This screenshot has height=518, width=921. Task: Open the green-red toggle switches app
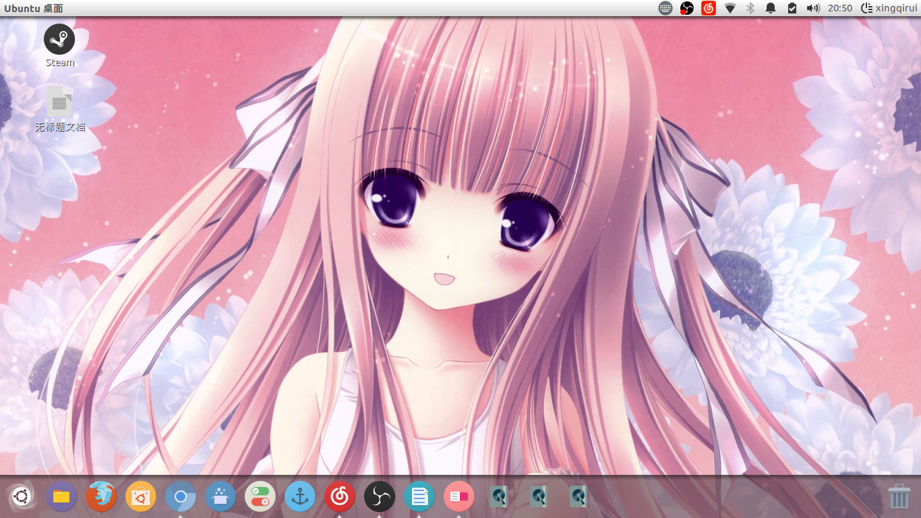click(x=260, y=497)
